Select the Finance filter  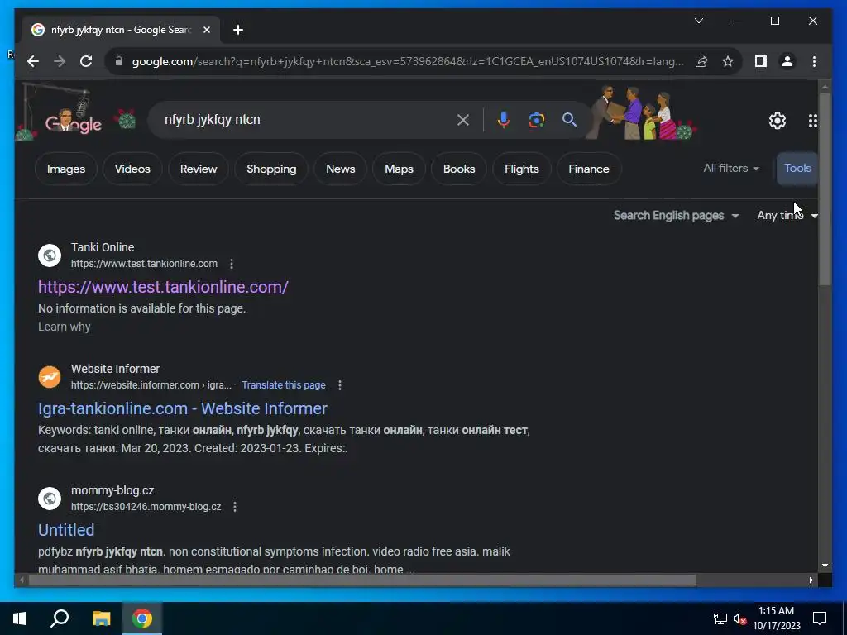589,169
